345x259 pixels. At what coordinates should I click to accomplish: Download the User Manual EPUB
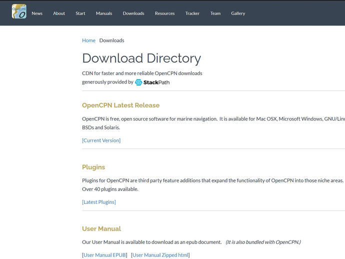[104, 255]
